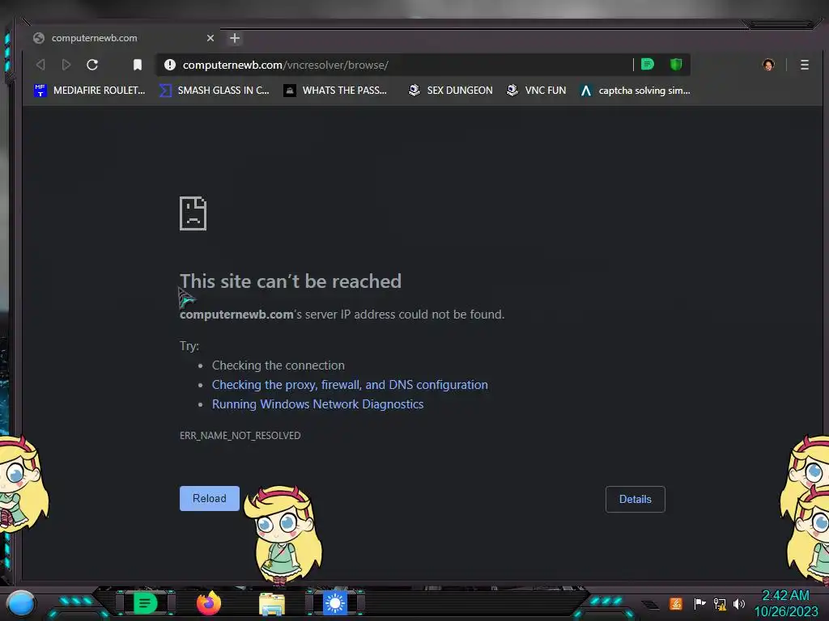Click the 'This site can't be reached' heading
This screenshot has width=829, height=621.
[x=291, y=281]
